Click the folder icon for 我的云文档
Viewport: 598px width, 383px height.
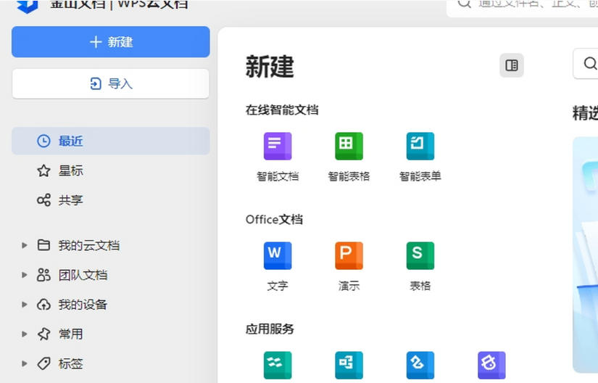click(x=43, y=245)
